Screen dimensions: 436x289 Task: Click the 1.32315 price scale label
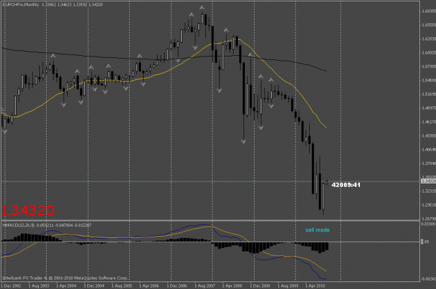428,191
